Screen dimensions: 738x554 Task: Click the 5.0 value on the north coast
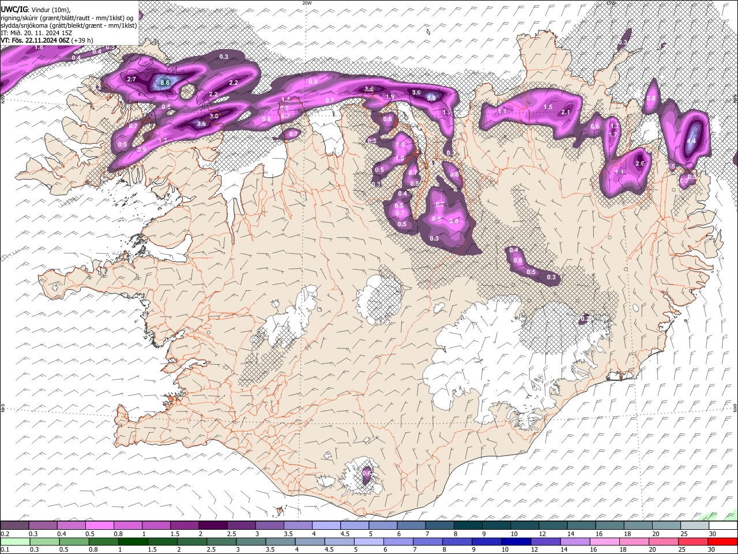[x=431, y=98]
